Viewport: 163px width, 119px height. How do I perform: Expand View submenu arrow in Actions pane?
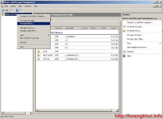(x=160, y=43)
